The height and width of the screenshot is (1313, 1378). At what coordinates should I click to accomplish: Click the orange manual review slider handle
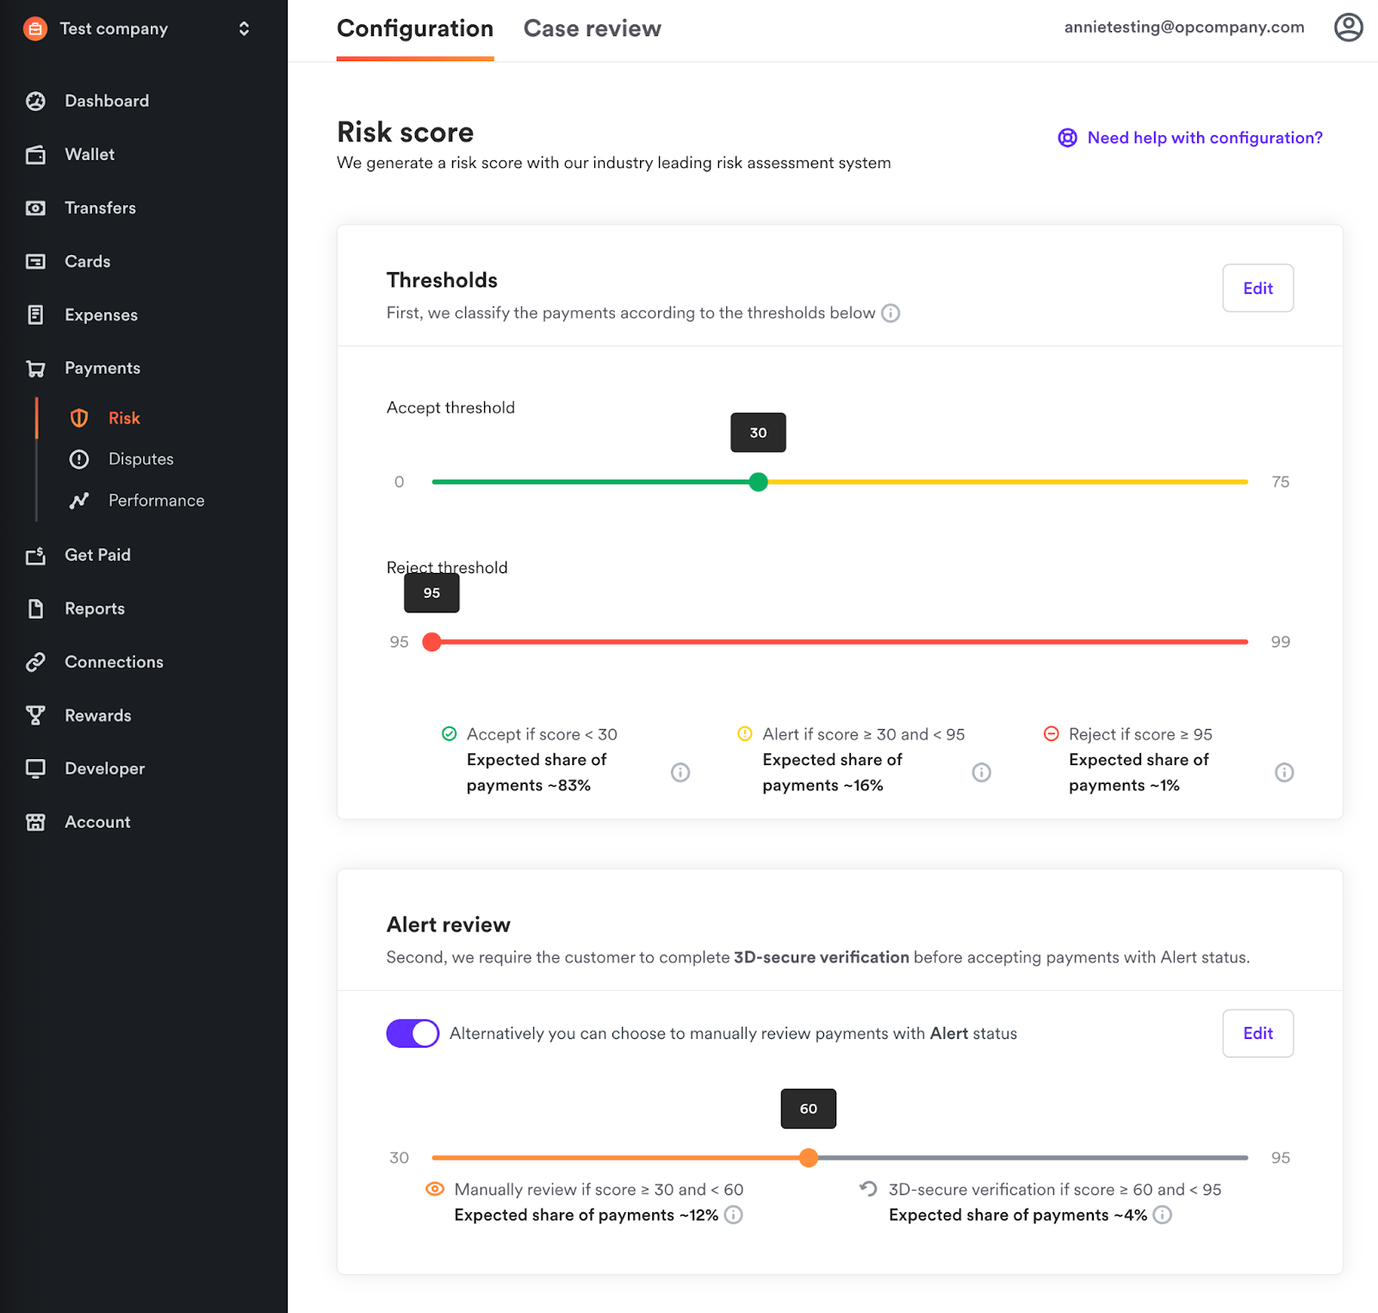[x=808, y=1158]
